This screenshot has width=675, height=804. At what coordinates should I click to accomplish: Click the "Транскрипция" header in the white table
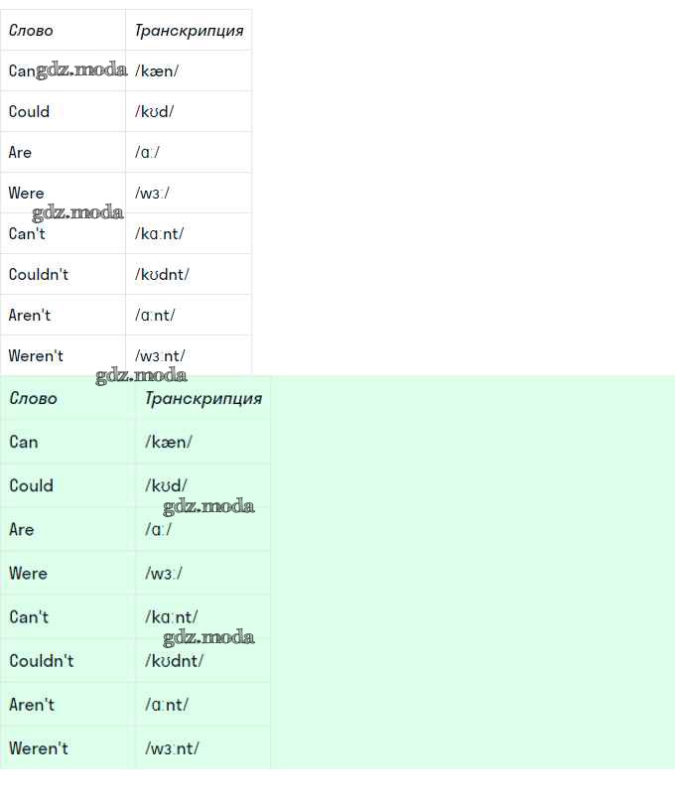[189, 31]
